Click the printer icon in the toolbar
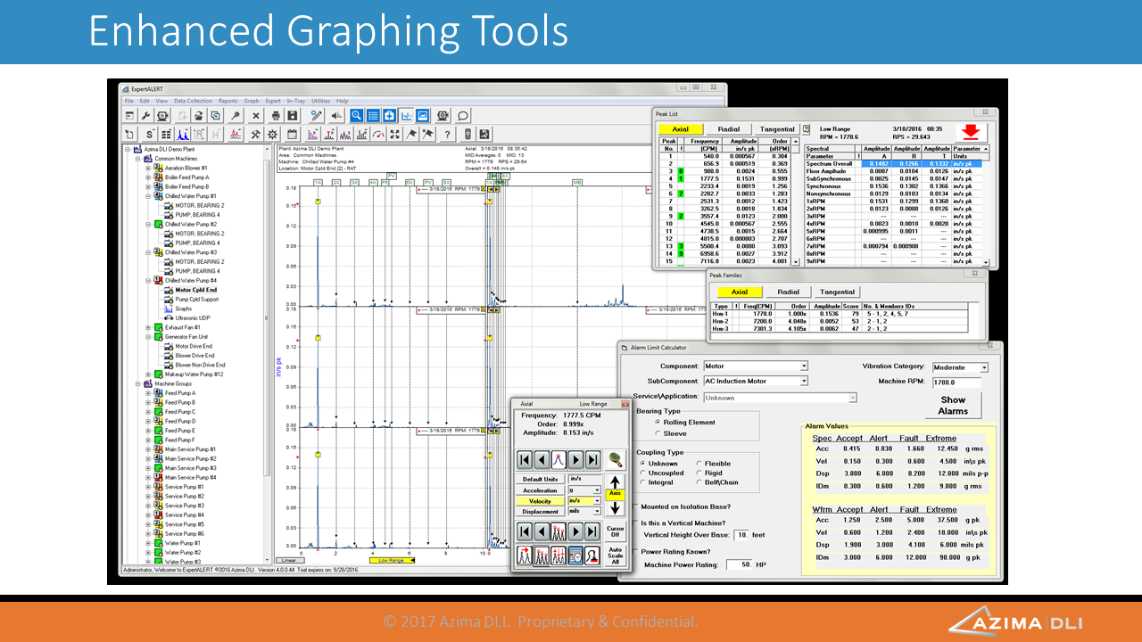This screenshot has width=1142, height=642. click(276, 115)
